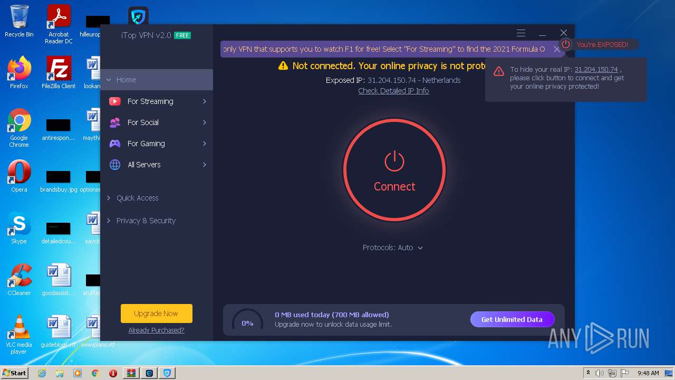This screenshot has width=675, height=380.
Task: Click the Upgrade Now button
Action: tap(156, 313)
